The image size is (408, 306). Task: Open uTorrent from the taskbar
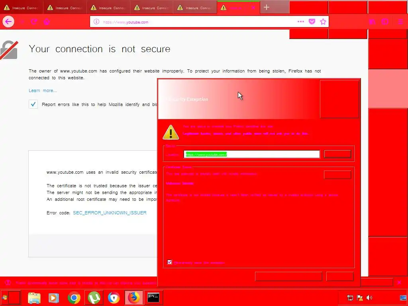tap(94, 298)
